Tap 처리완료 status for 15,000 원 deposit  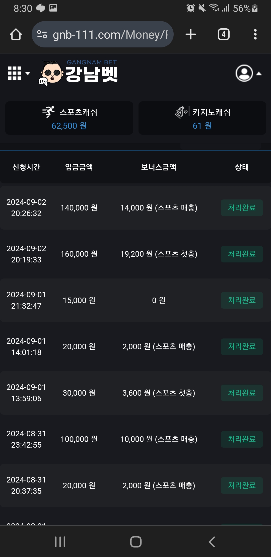tap(242, 300)
